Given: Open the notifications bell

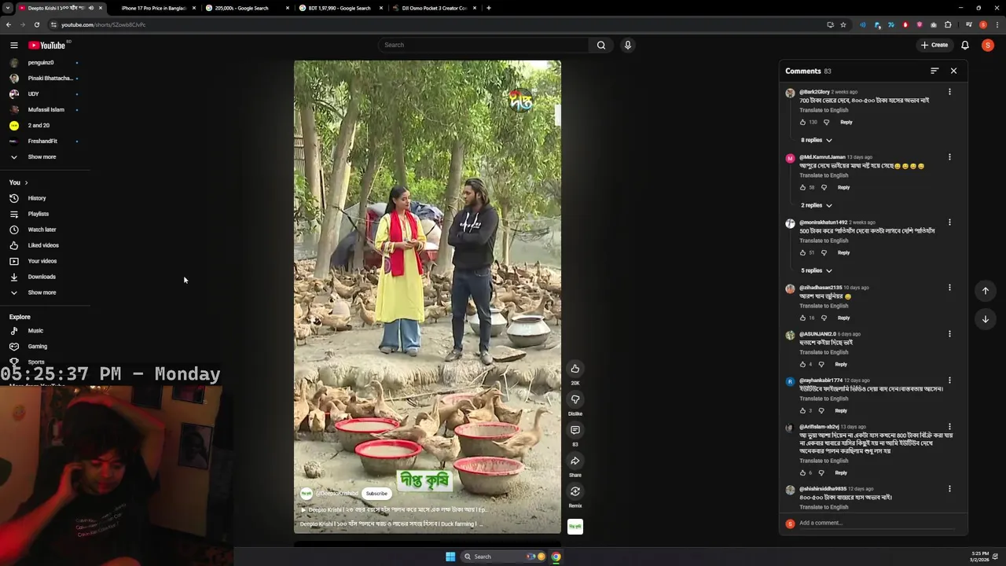Looking at the screenshot, I should [965, 46].
